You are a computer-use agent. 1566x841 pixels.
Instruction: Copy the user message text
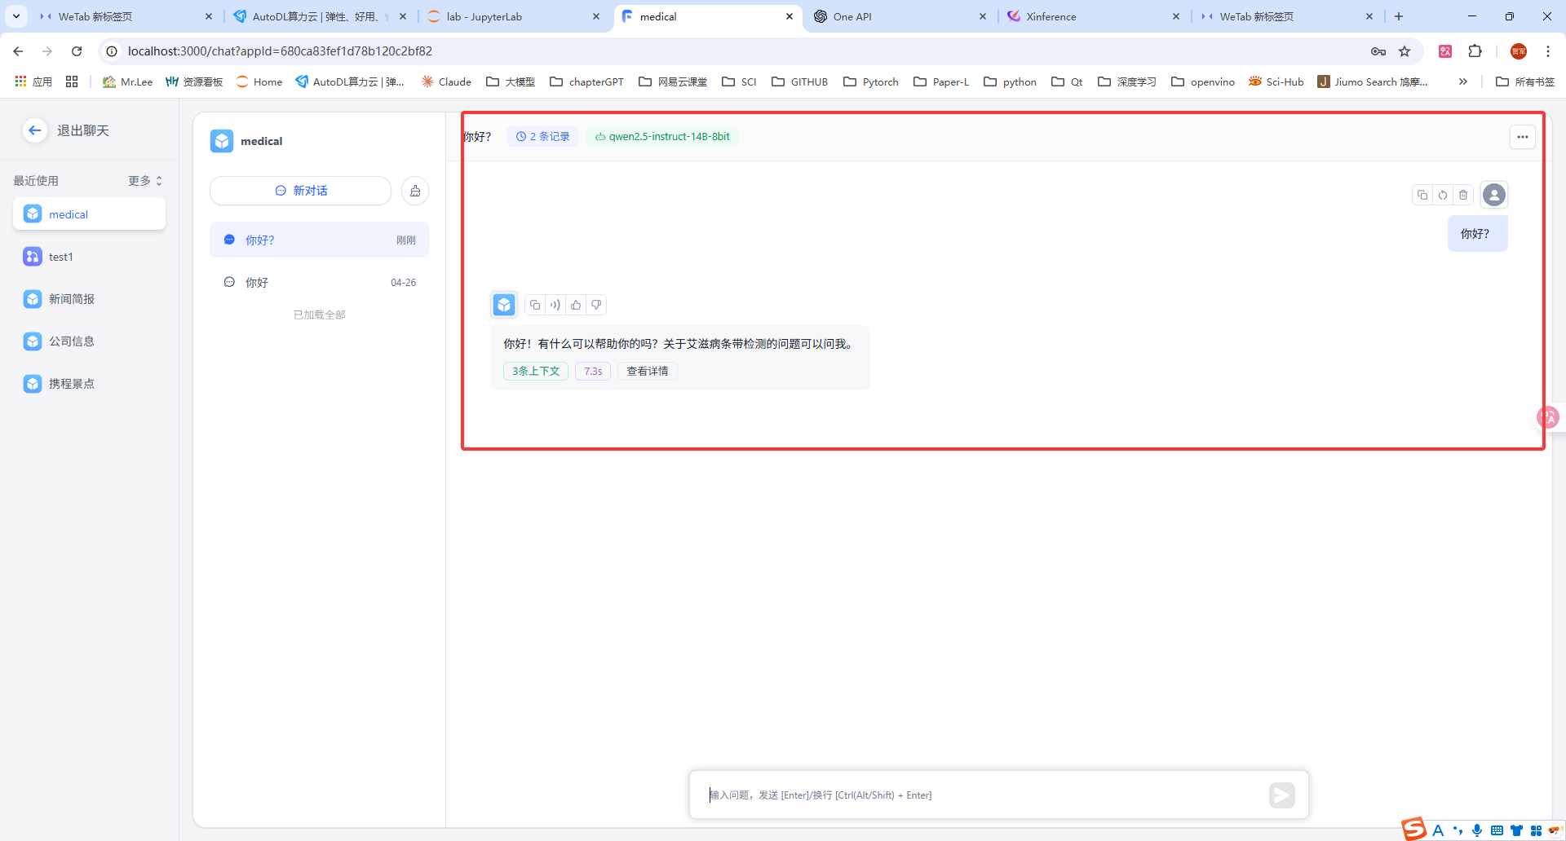tap(1422, 195)
